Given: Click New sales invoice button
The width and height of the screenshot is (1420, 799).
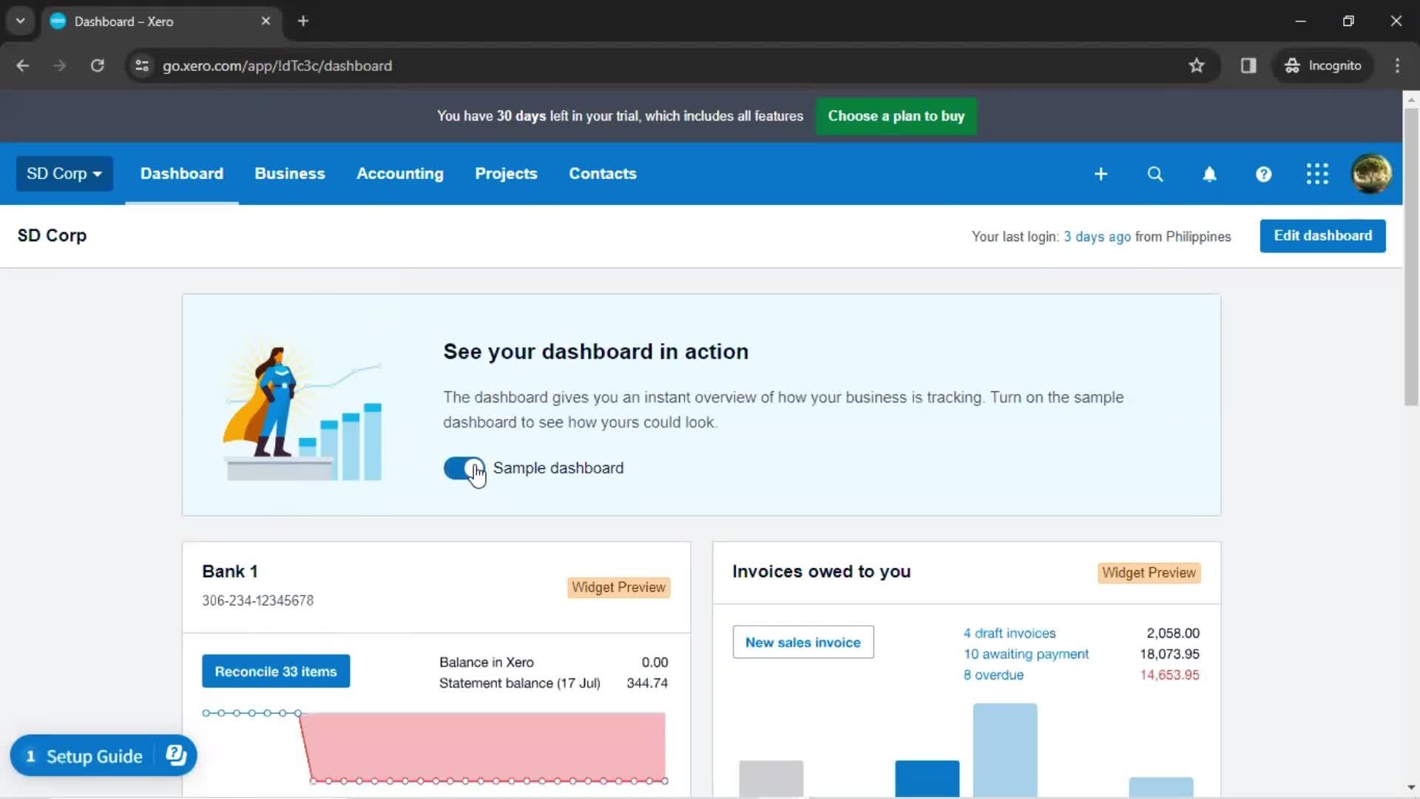Looking at the screenshot, I should coord(803,642).
